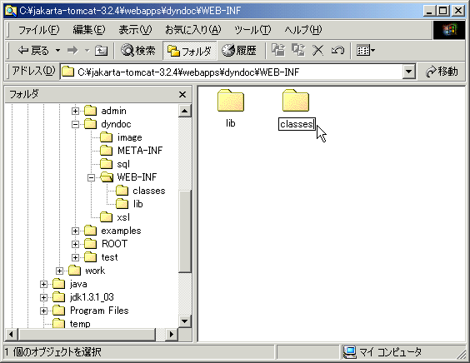Screen dimensions: 470x363
Task: Click the classes folder icon in file pane
Action: coord(296,101)
